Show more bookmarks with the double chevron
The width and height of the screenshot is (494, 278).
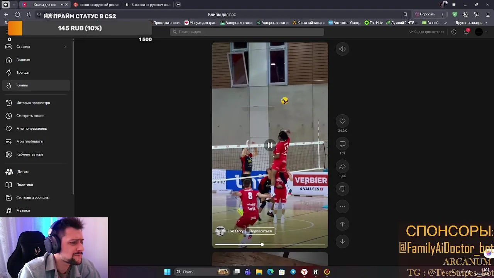445,23
